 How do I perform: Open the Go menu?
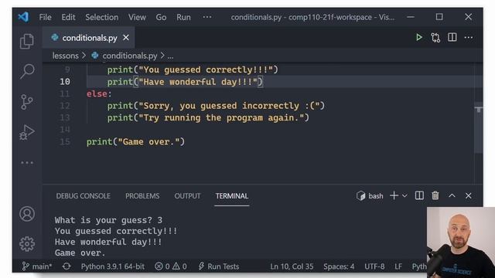click(161, 17)
